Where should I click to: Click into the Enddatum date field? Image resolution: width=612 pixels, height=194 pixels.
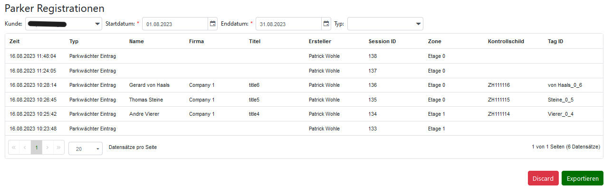tap(288, 24)
